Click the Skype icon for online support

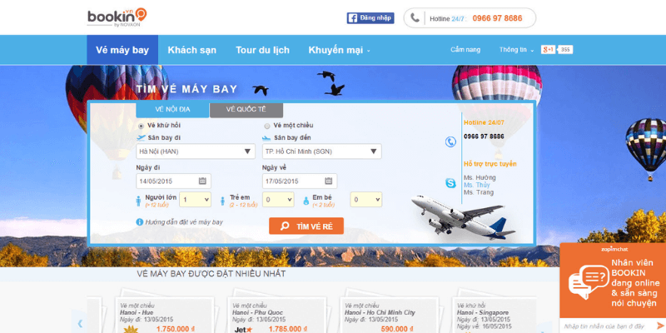click(450, 183)
